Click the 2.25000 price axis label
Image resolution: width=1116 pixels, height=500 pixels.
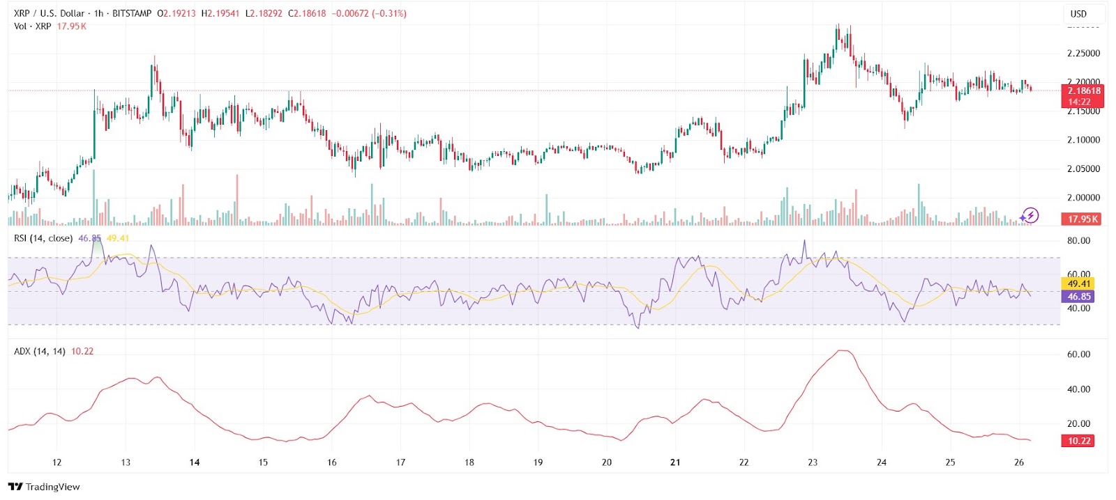point(1083,54)
